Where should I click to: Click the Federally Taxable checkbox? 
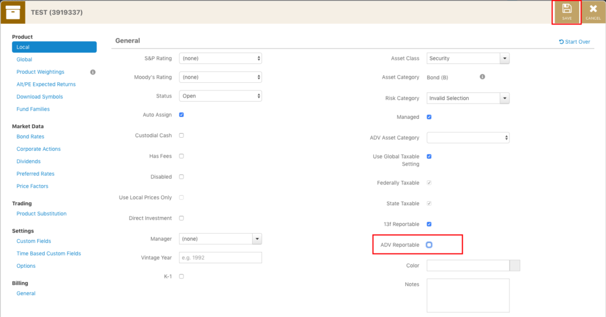click(429, 183)
